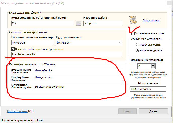Click the Идентификация клиента в Windows group label

[32, 64]
